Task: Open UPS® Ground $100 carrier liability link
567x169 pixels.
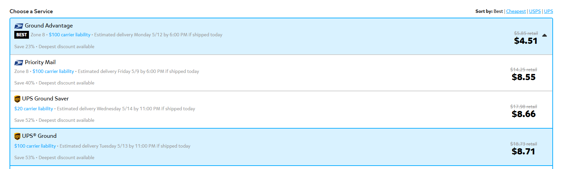Action: pos(35,146)
